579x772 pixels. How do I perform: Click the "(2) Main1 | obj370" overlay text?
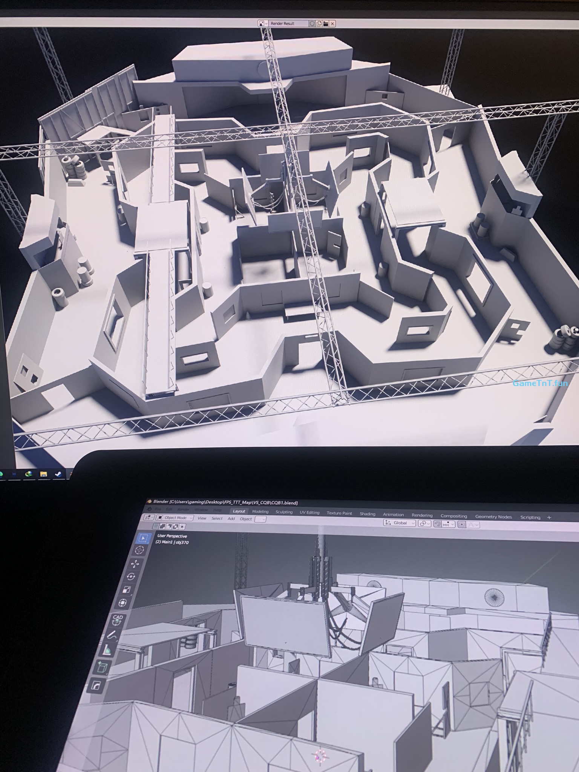tap(172, 542)
